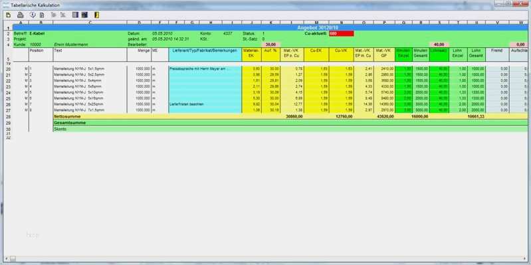
Task: Click the second greyed-out toolbar icon
Action: click(62, 15)
